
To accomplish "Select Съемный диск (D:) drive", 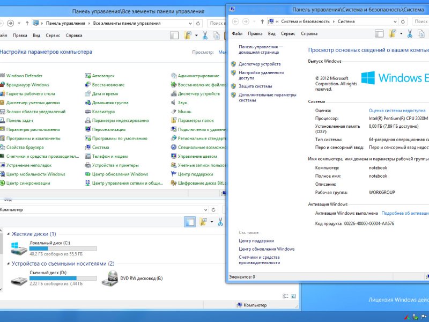I will coord(54,278).
